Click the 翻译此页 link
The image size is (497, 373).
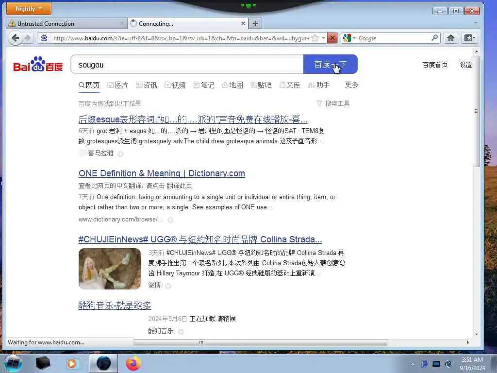pyautogui.click(x=179, y=186)
